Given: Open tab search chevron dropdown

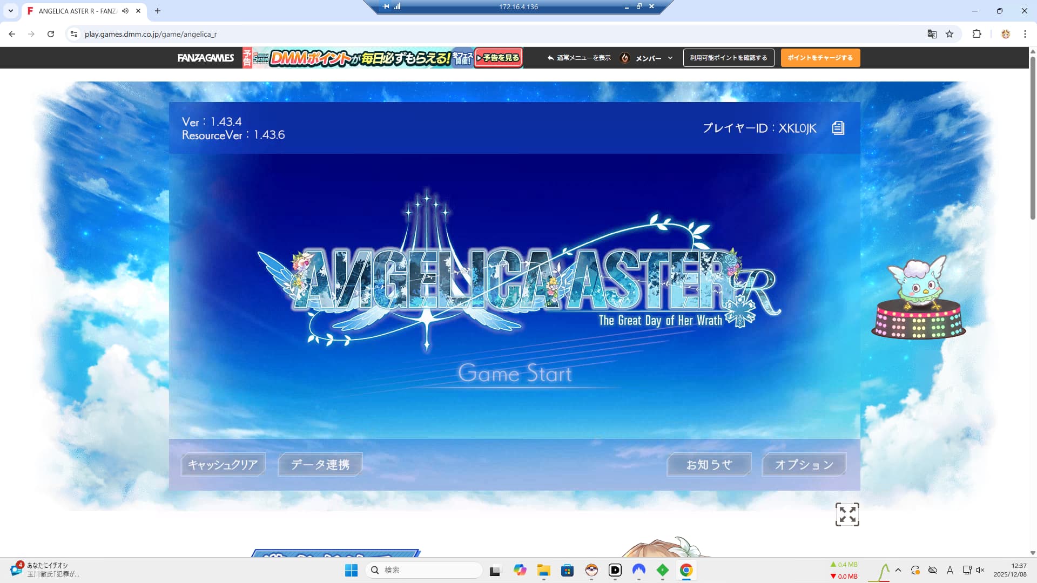Looking at the screenshot, I should (x=11, y=11).
